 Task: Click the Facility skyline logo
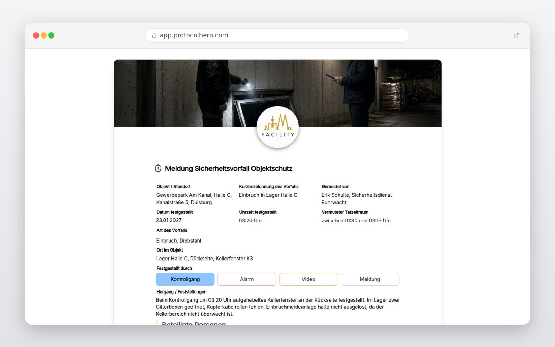(277, 127)
